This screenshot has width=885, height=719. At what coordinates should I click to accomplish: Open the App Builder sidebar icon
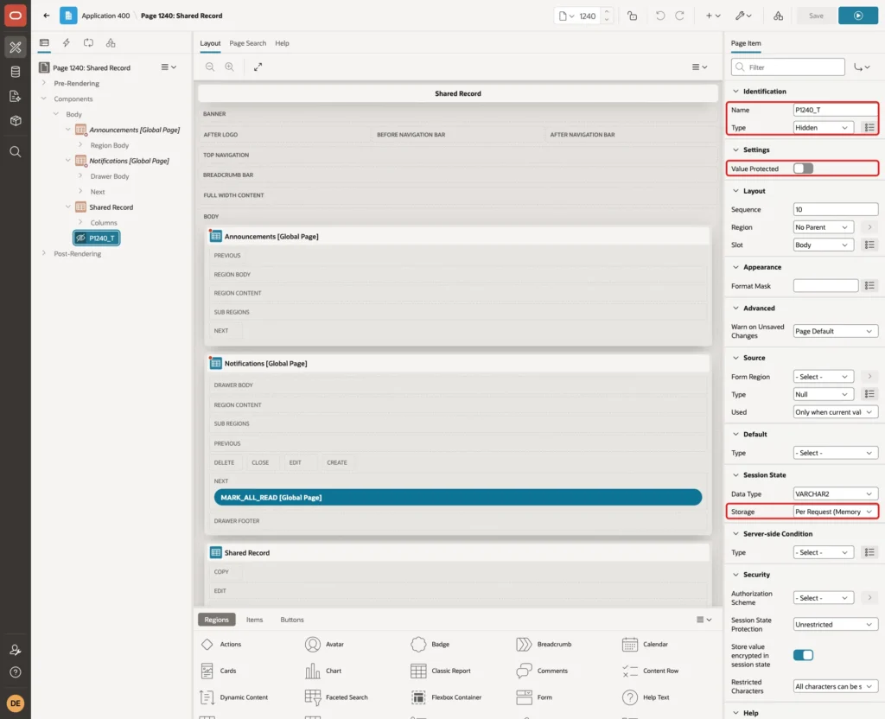click(16, 48)
